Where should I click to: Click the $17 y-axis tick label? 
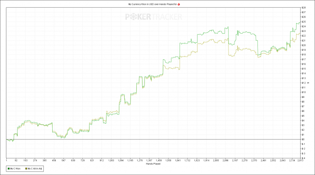[304, 59]
